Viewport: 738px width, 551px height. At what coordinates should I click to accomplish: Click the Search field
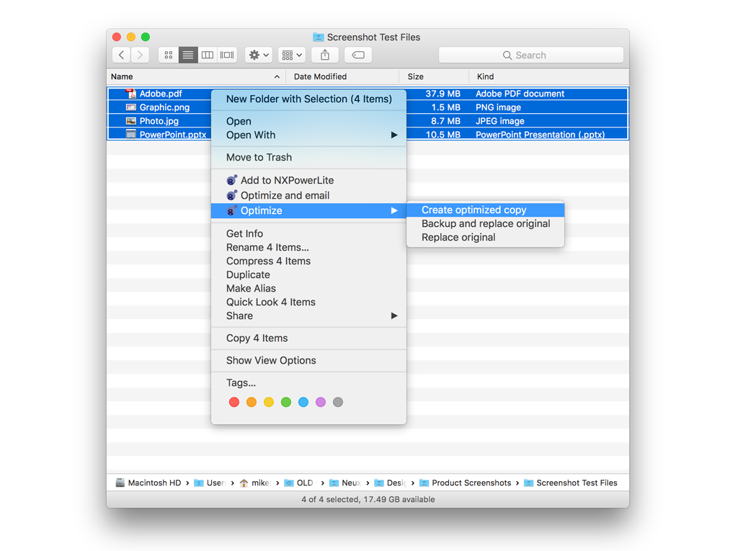tap(531, 55)
